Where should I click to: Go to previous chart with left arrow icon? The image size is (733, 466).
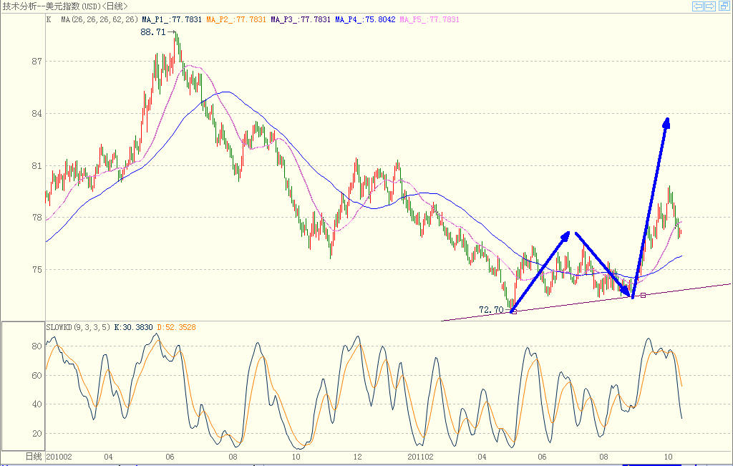pyautogui.click(x=697, y=6)
